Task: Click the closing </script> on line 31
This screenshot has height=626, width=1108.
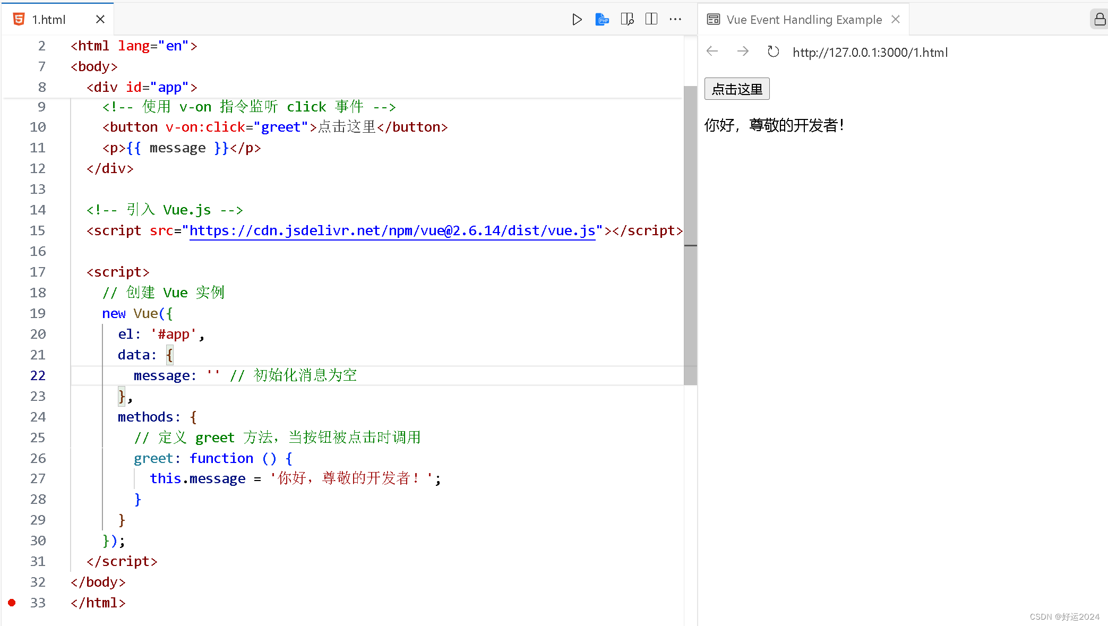Action: coord(122,561)
